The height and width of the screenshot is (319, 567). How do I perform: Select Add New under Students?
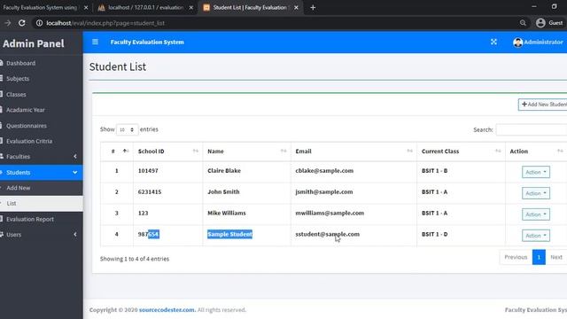(x=42, y=188)
